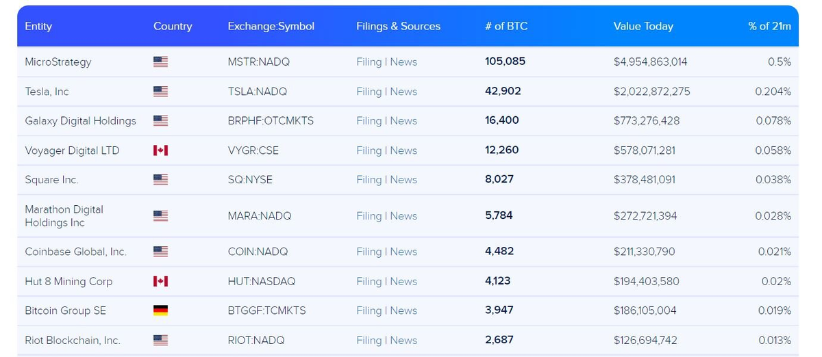The height and width of the screenshot is (357, 822).
Task: Click the TSLA:NADQ symbol cell
Action: [258, 91]
